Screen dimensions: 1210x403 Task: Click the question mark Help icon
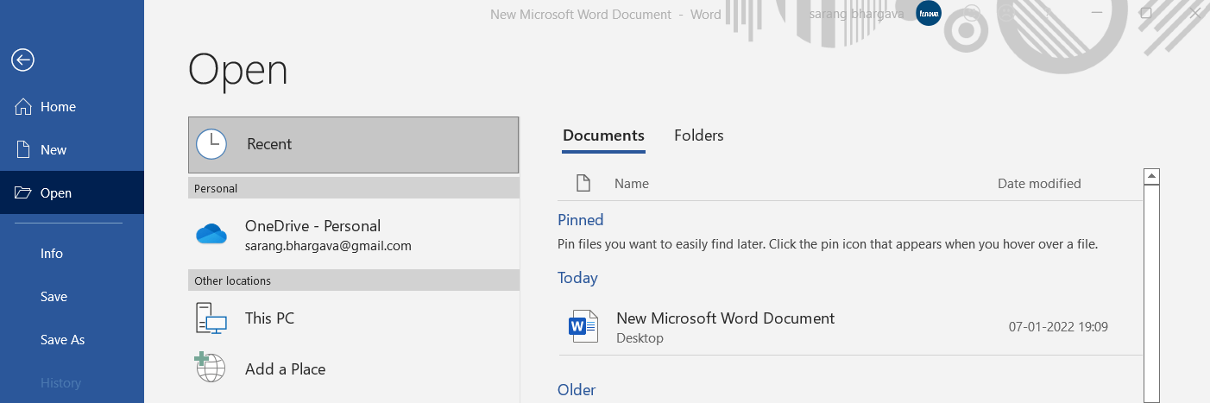[x=1047, y=14]
